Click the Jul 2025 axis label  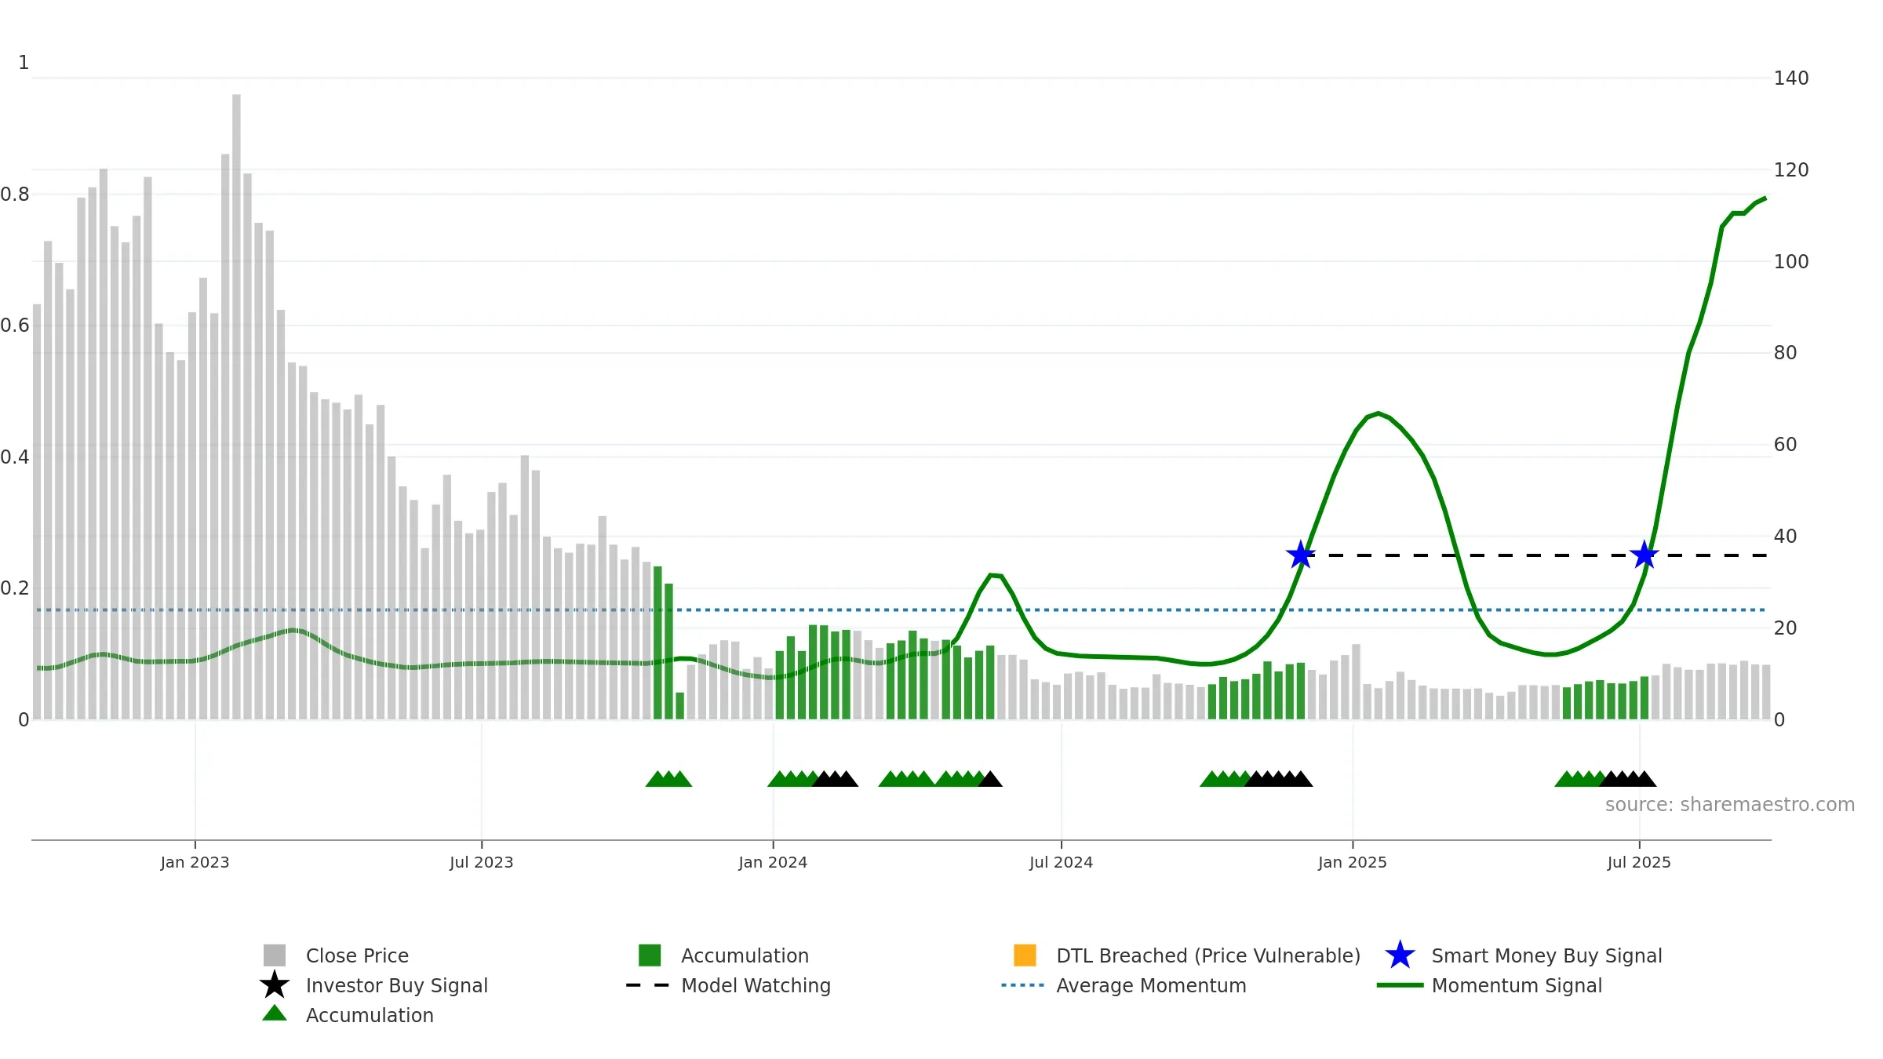coord(1639,863)
